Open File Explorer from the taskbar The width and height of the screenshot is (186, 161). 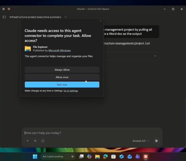coord(97,156)
